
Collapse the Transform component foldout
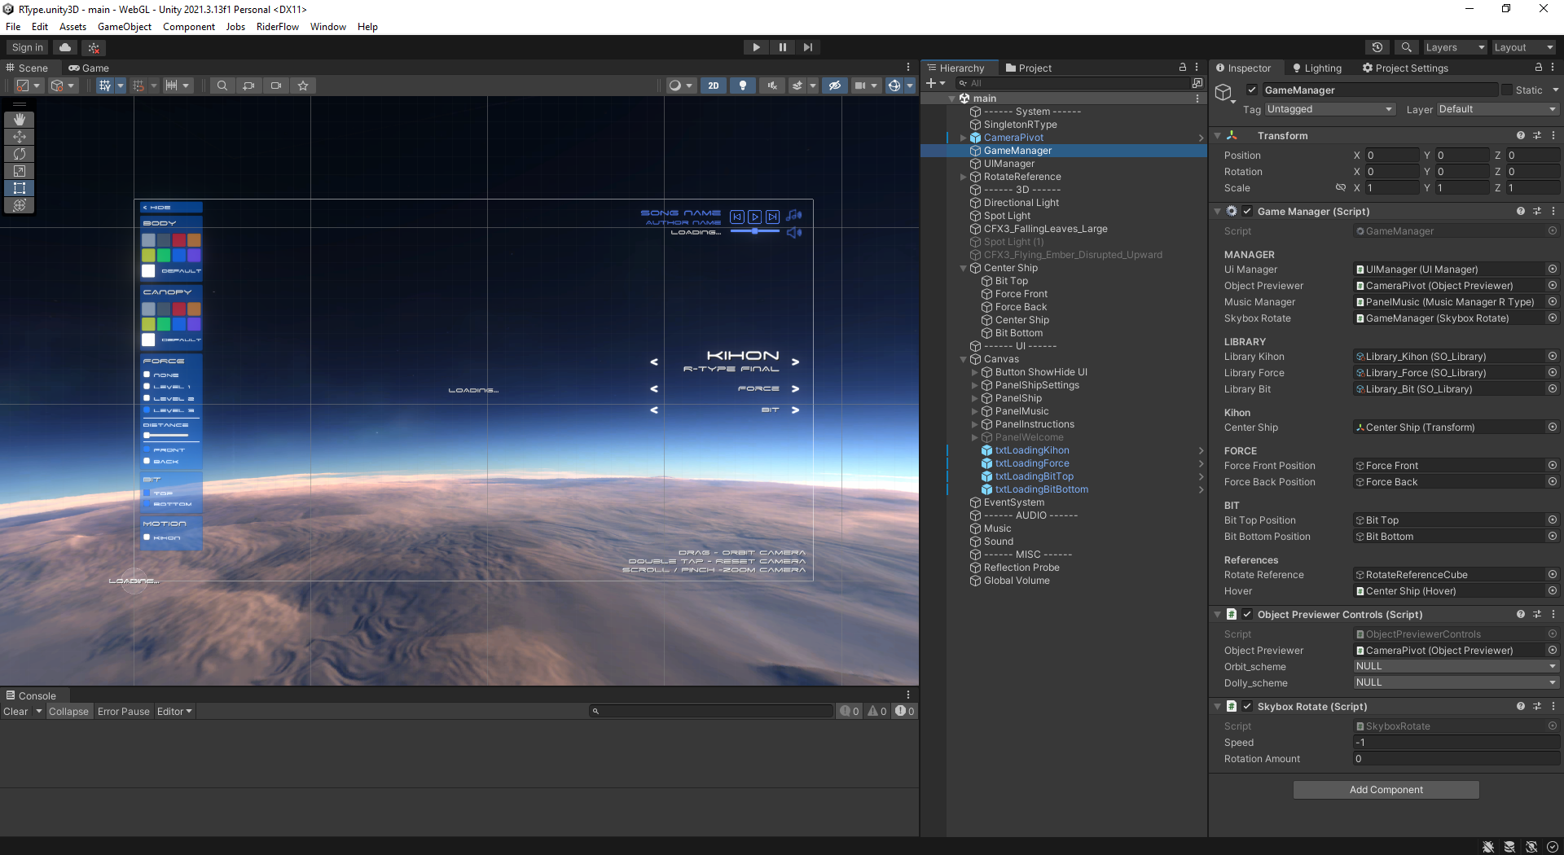coord(1218,135)
